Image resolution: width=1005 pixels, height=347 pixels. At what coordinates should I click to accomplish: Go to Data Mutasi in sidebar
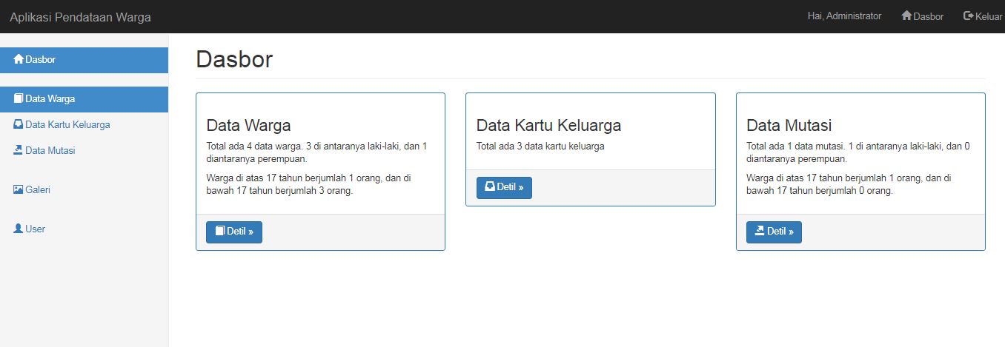pyautogui.click(x=84, y=151)
